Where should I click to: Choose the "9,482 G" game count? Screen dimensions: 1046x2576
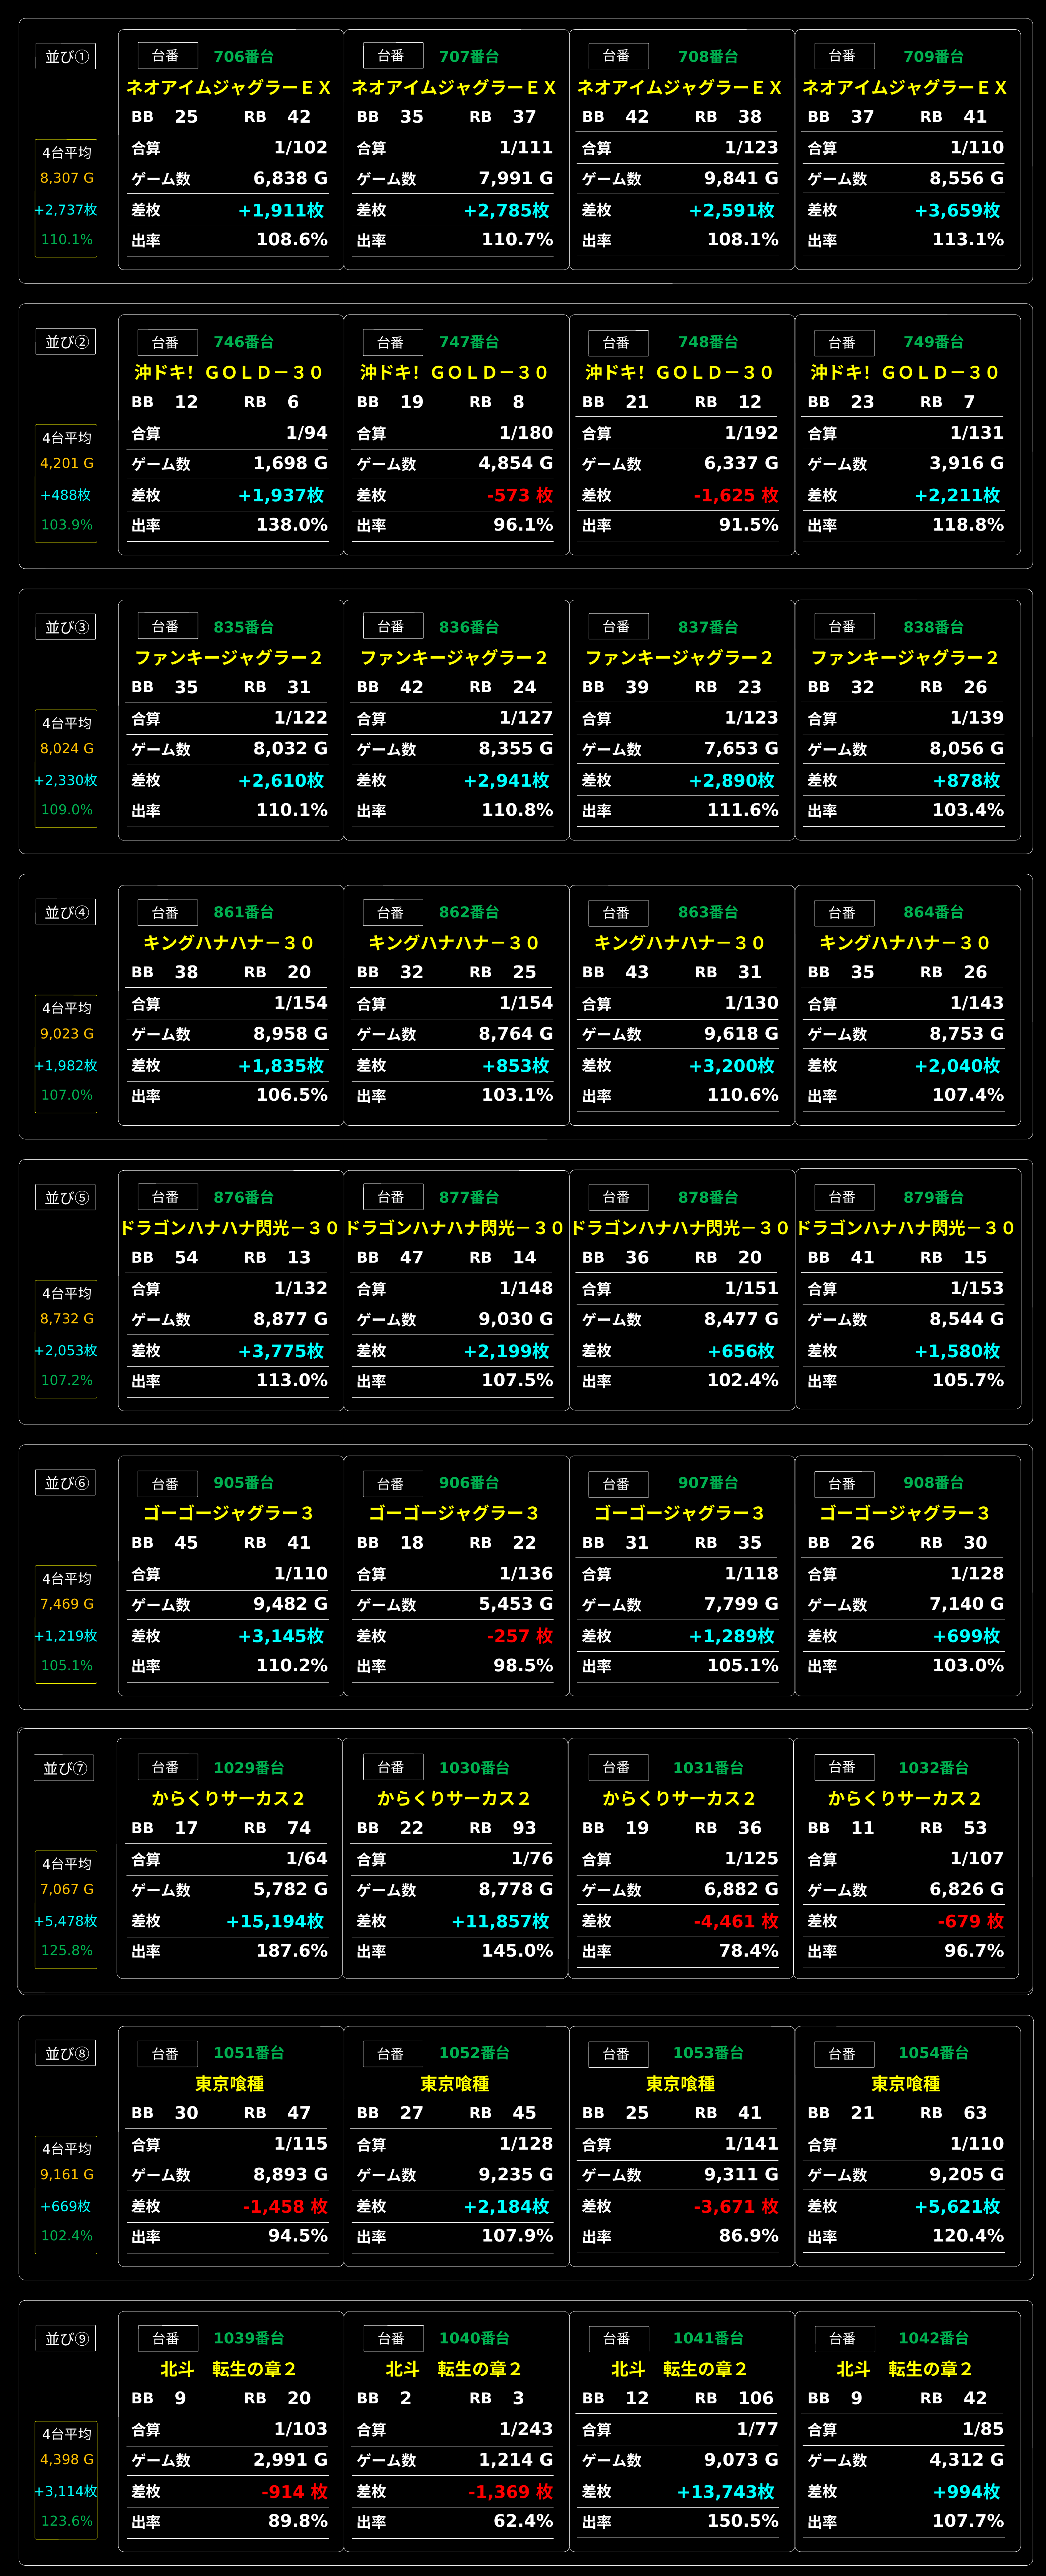coord(290,1604)
